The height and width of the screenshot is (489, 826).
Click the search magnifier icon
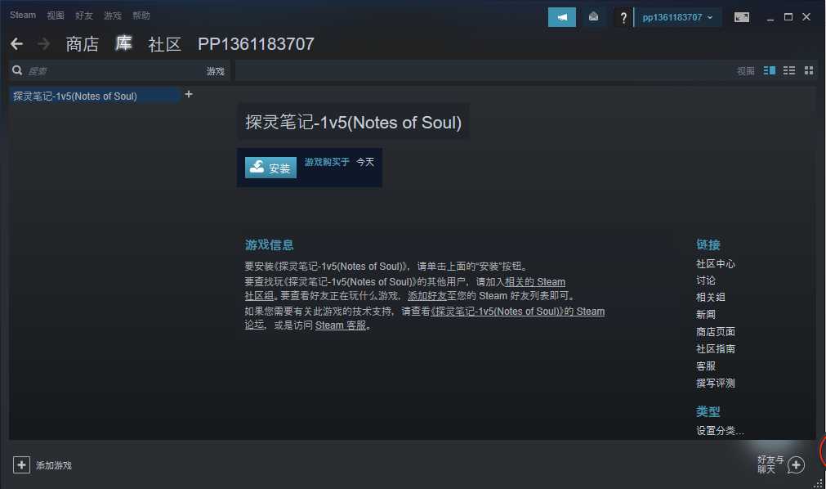(x=17, y=70)
